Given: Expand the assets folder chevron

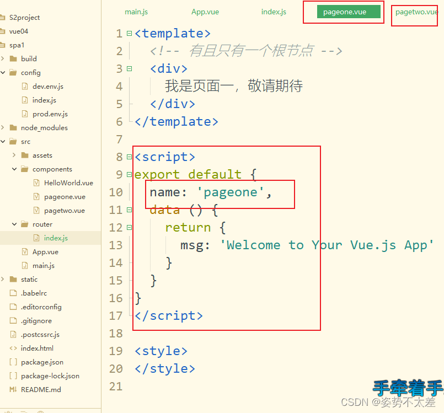Looking at the screenshot, I should (14, 155).
